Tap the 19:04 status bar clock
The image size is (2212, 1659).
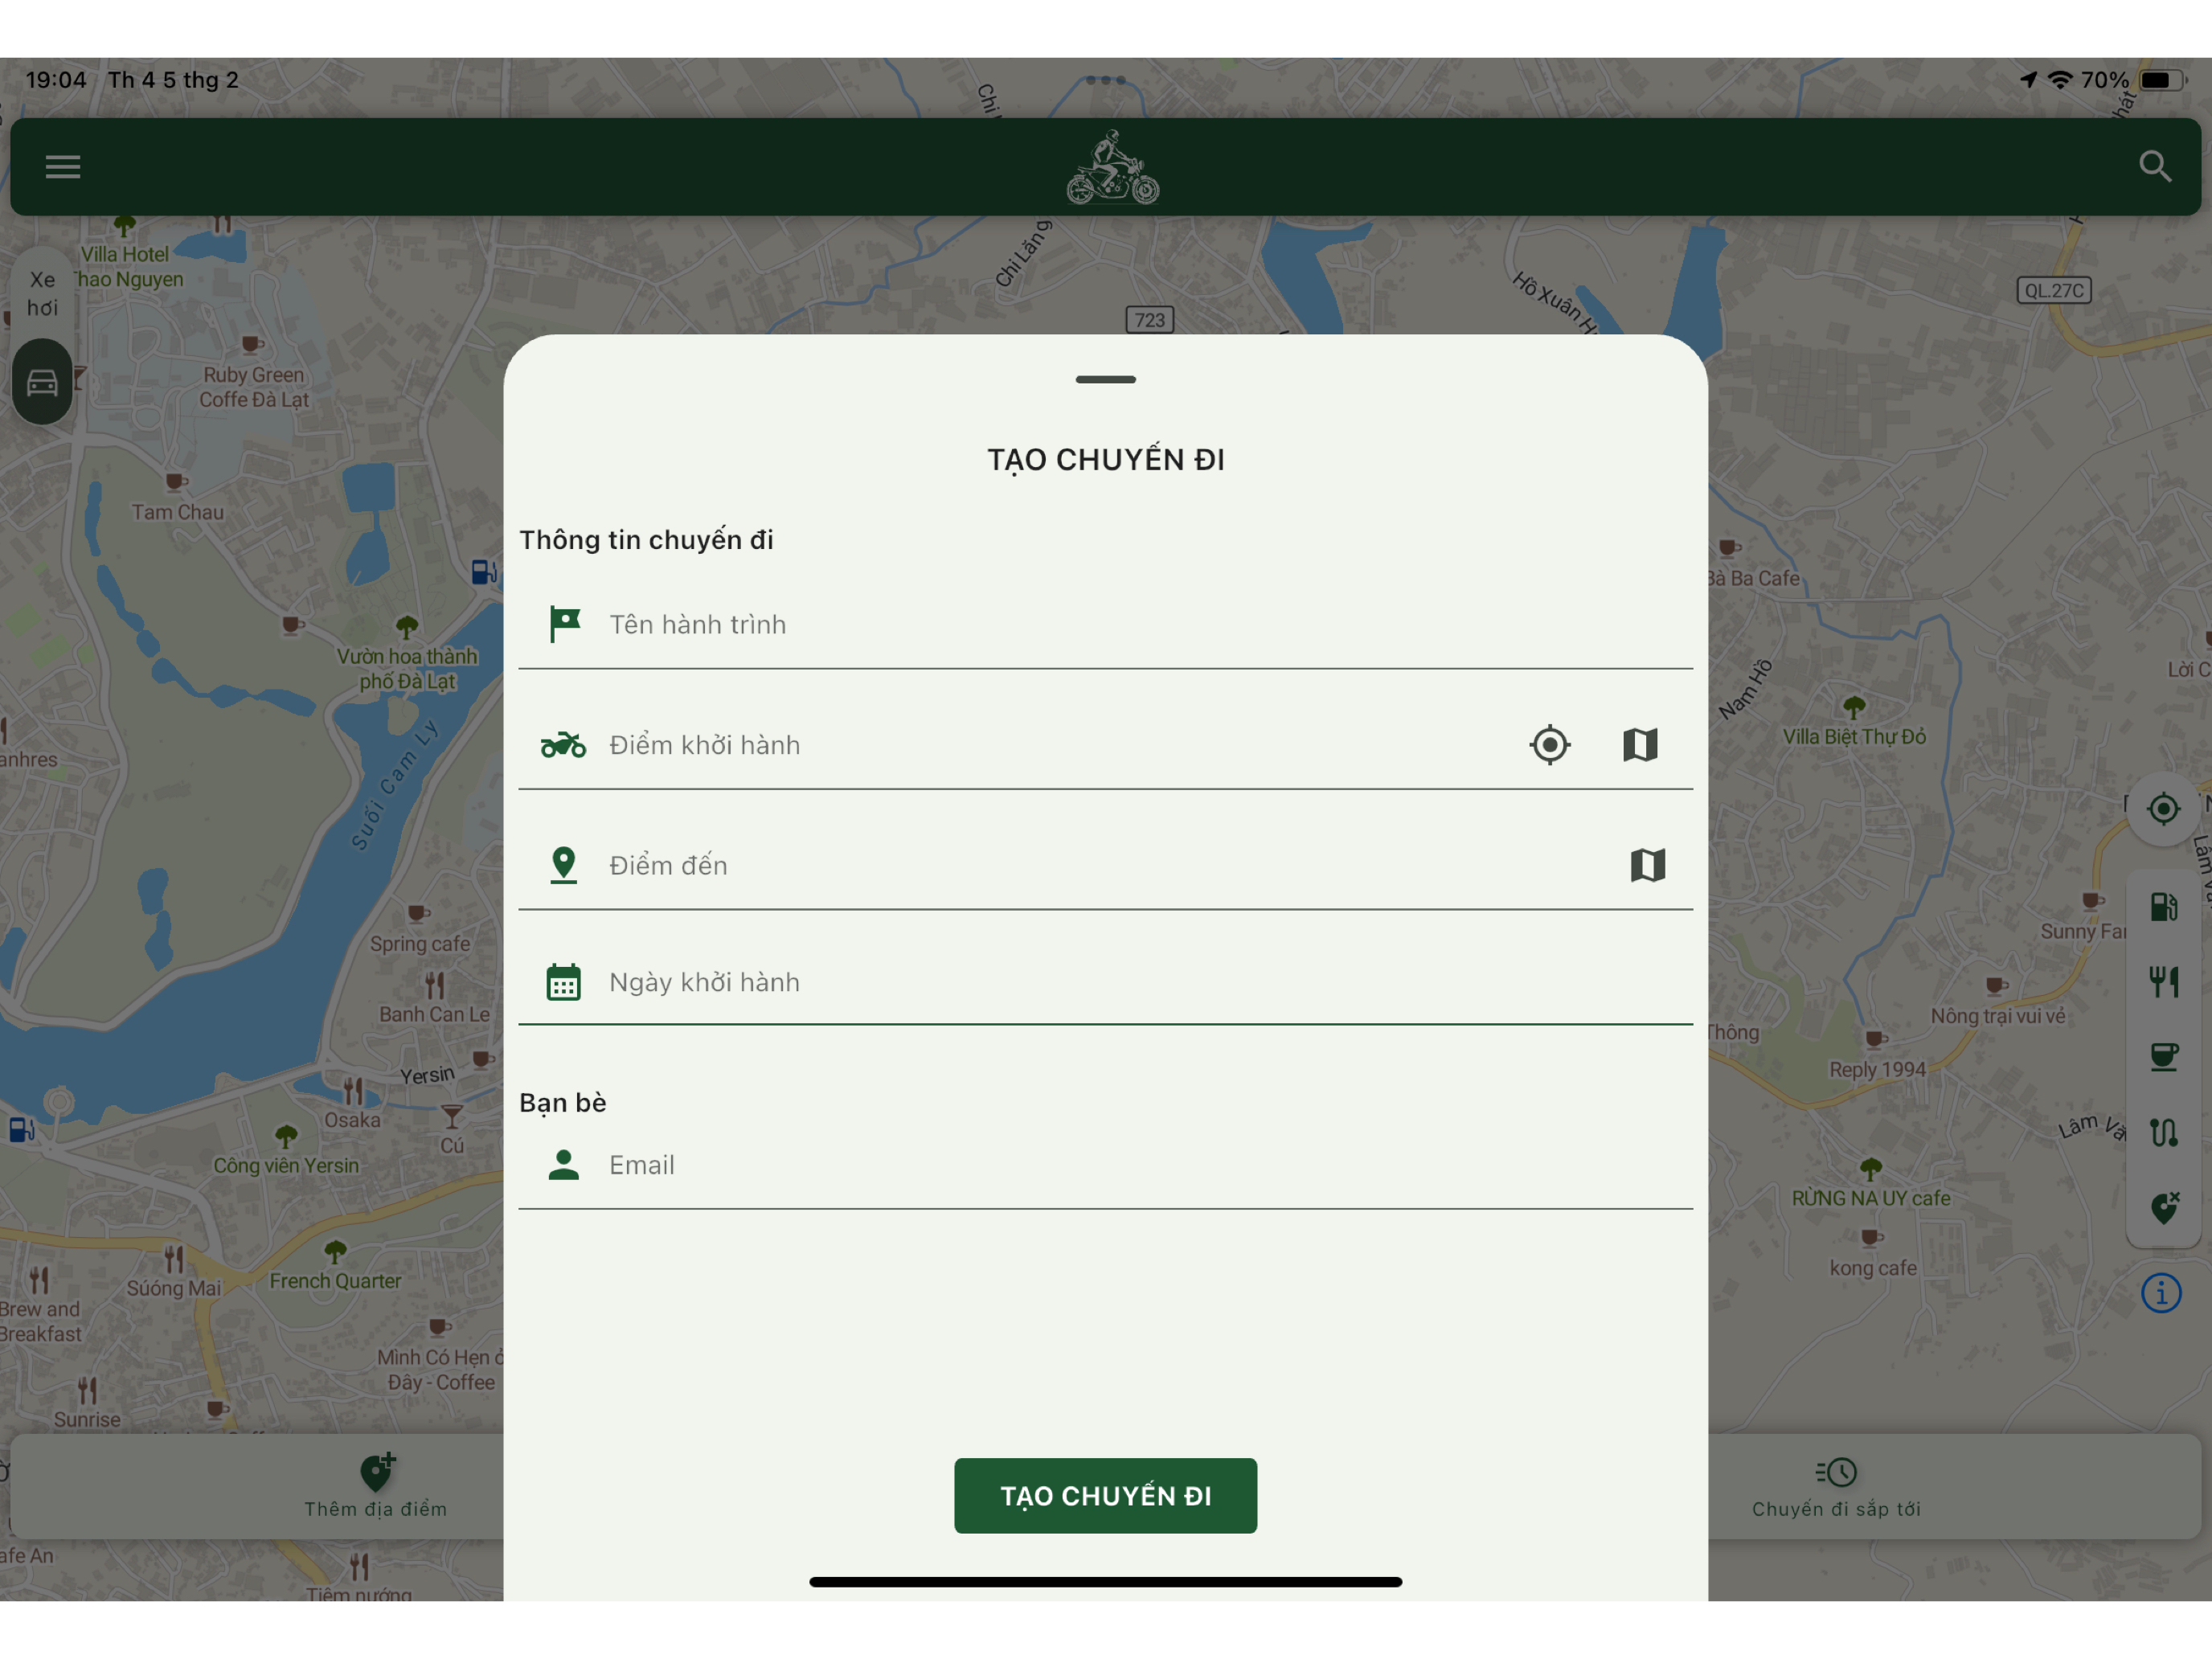coord(56,80)
